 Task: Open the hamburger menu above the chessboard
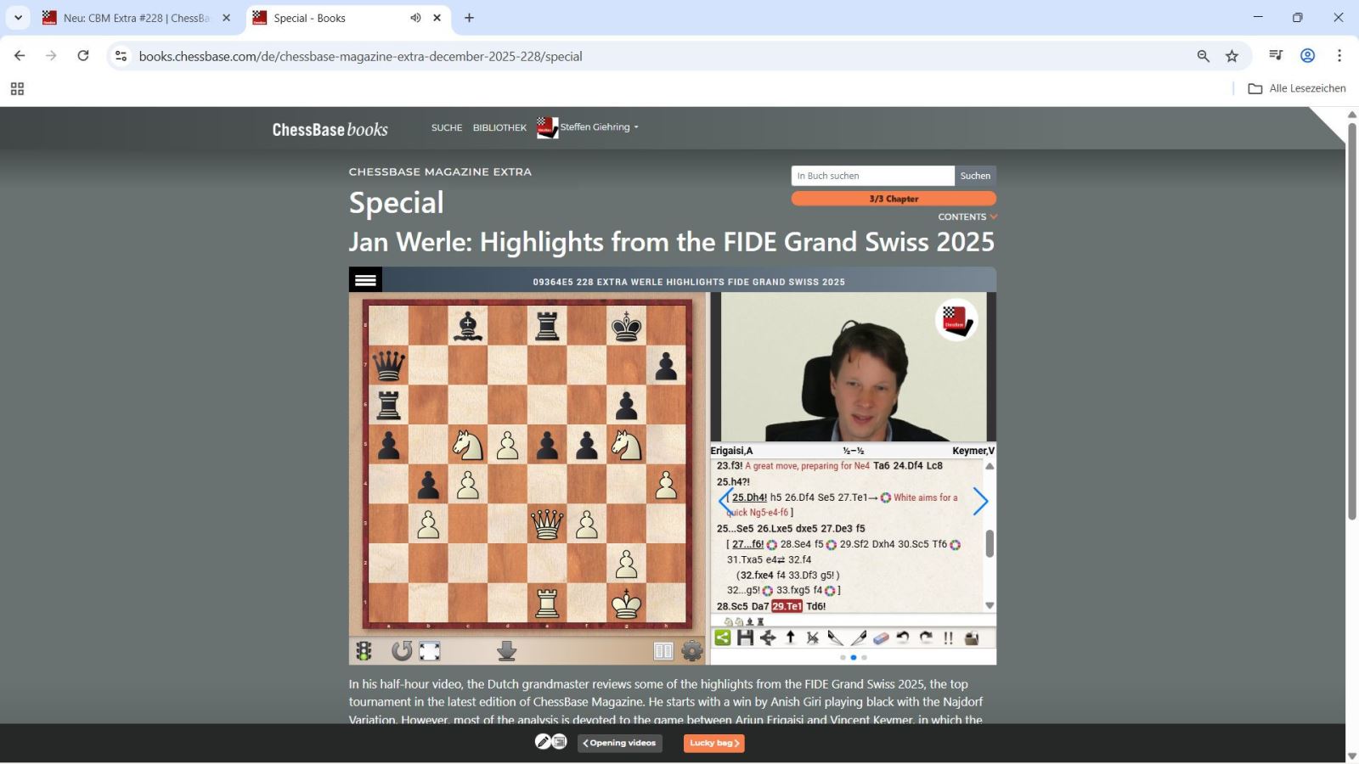365,280
